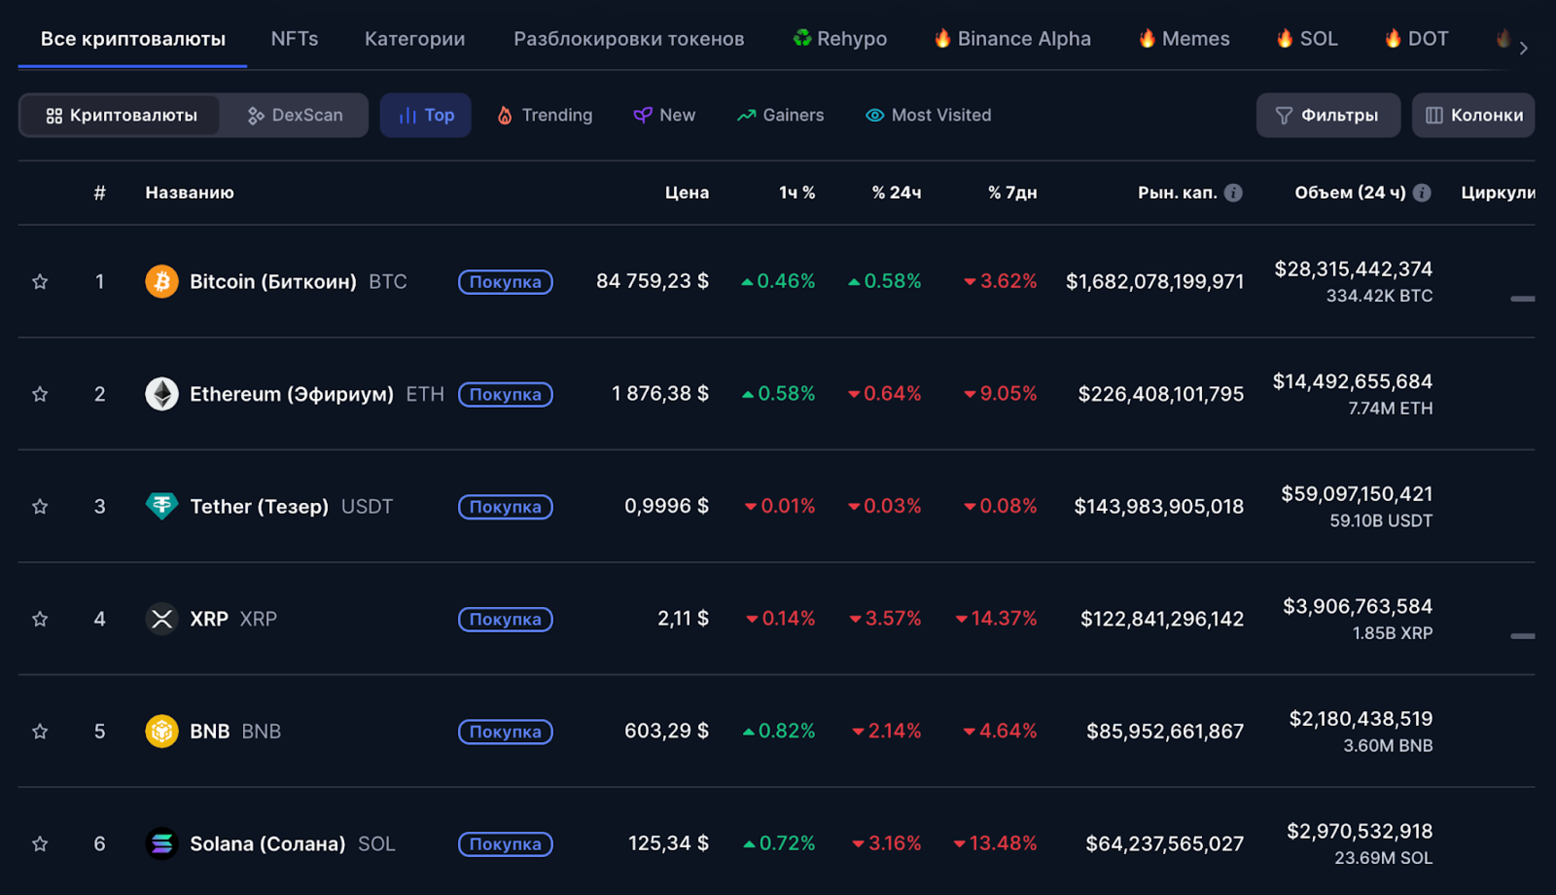Screen dimensions: 1556x895
Task: Click Bitcoin circulating supply progress bar
Action: coord(1523,299)
